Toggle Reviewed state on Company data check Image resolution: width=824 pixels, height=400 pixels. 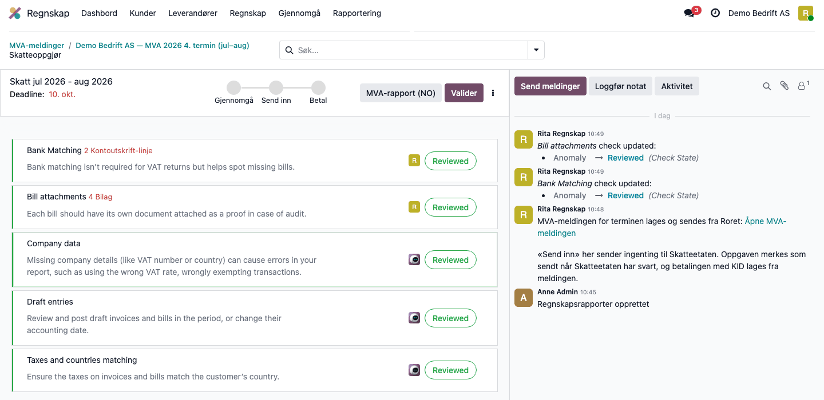tap(450, 260)
